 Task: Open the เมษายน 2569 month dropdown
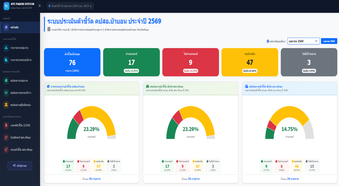point(303,41)
